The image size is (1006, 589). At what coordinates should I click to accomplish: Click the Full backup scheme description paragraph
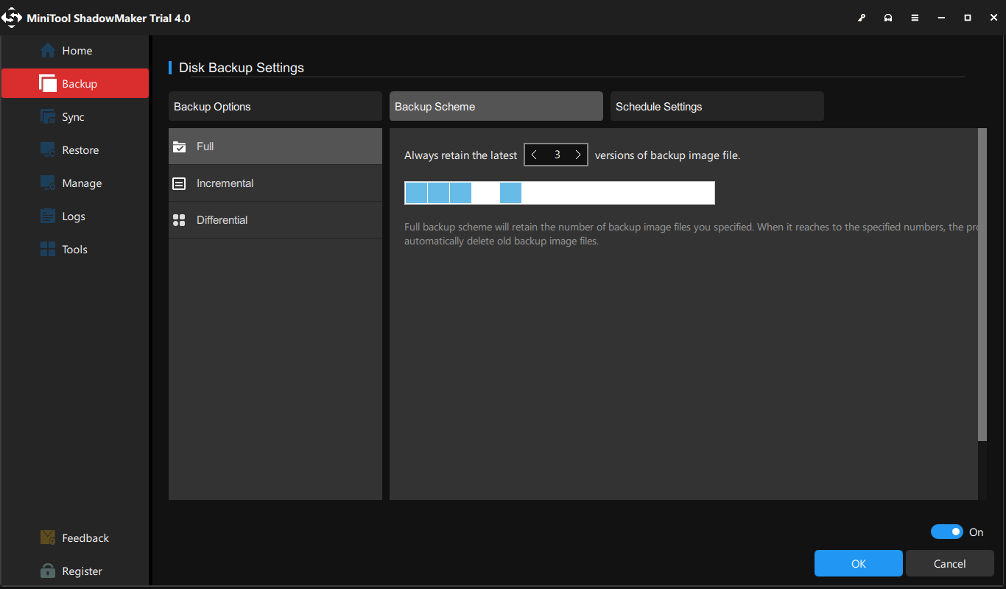(x=691, y=234)
